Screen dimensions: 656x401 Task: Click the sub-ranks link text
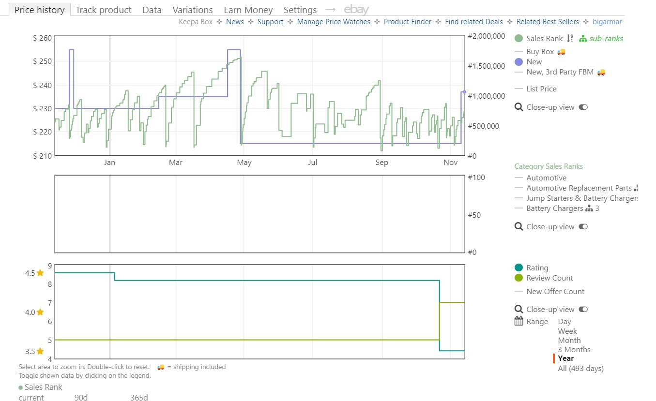(606, 39)
